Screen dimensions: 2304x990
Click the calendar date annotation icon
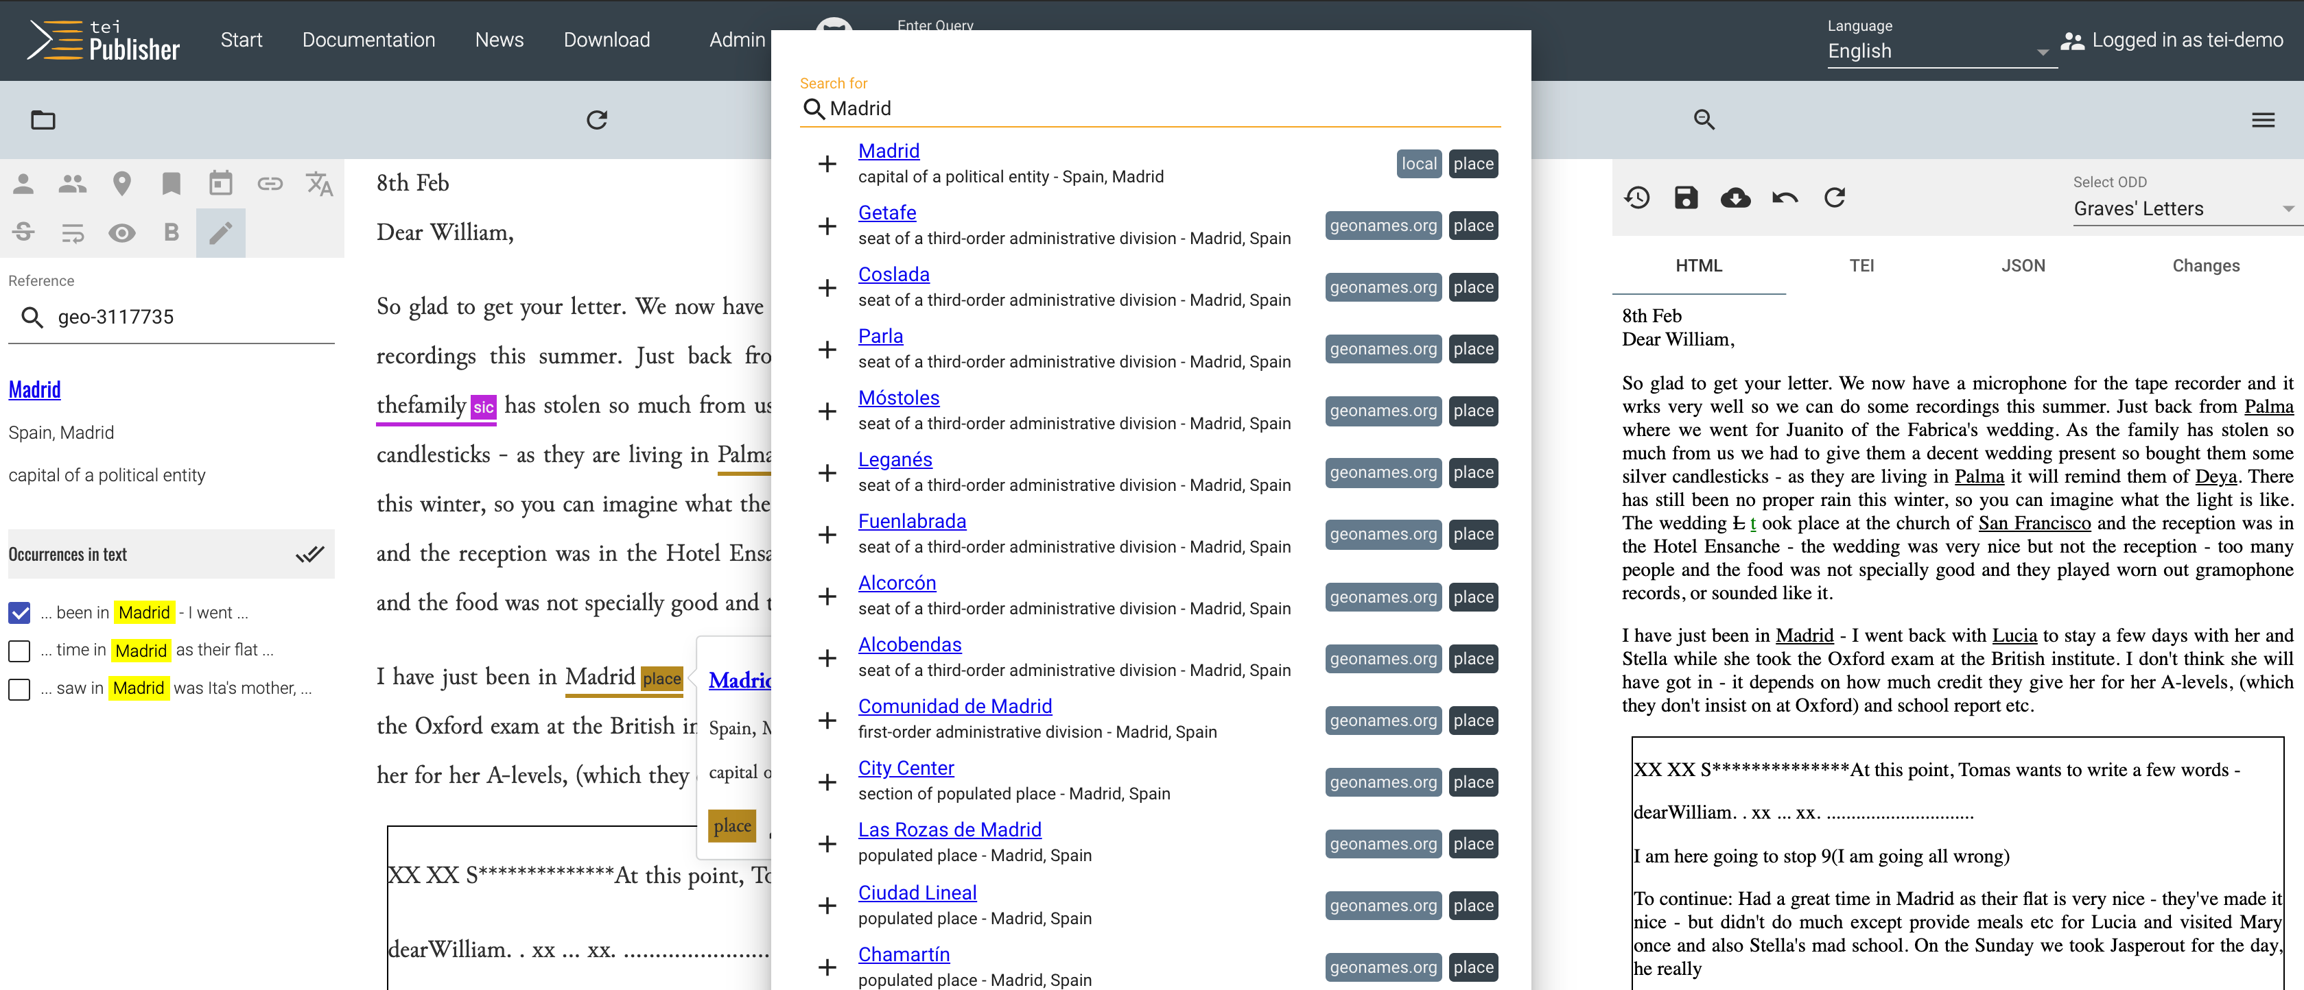pos(220,184)
